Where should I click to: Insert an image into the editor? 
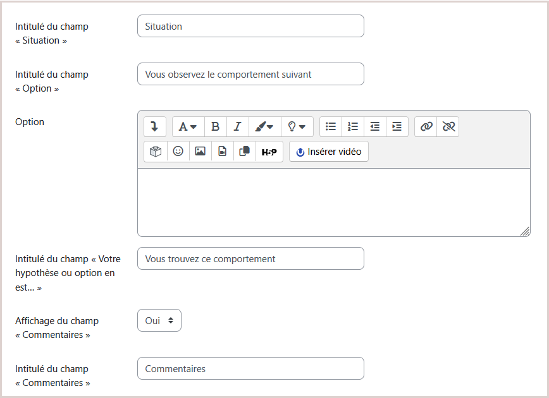click(x=200, y=152)
